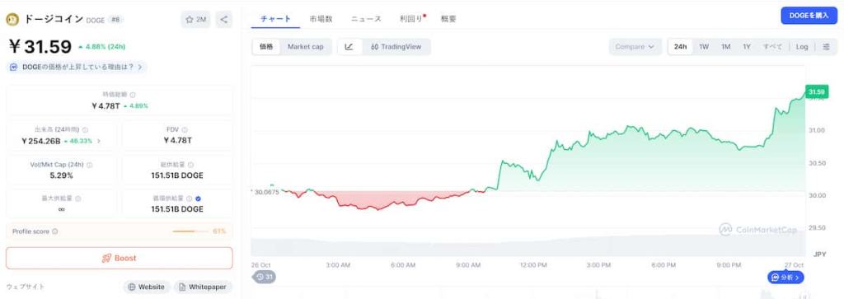
Task: Switch to 利回り tab
Action: [411, 19]
